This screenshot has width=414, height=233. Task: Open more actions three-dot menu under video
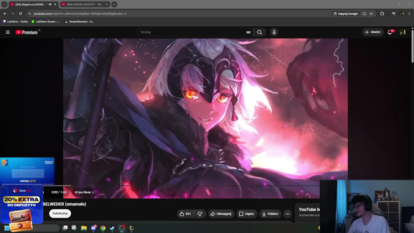pos(287,214)
